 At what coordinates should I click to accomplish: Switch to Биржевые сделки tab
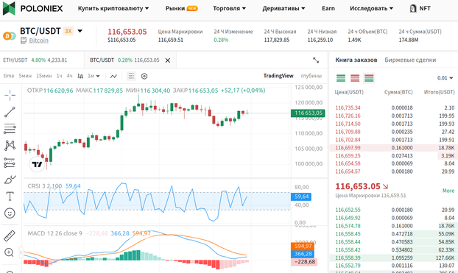pyautogui.click(x=410, y=60)
